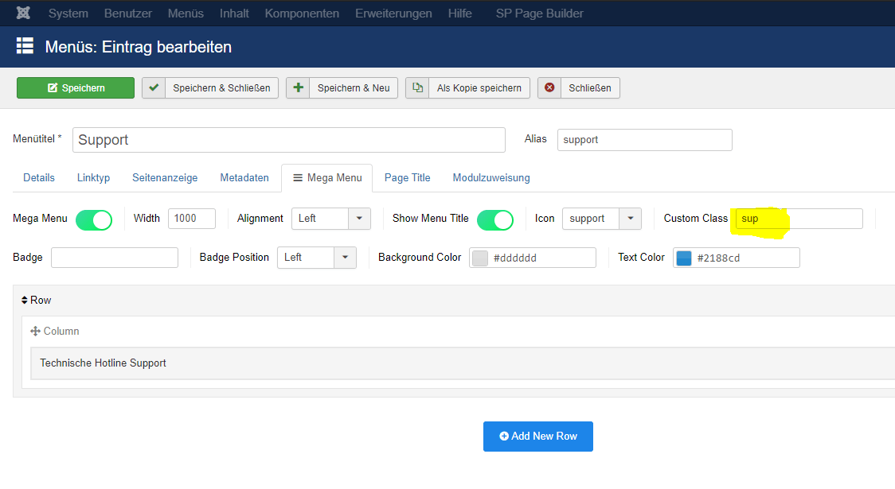Click the Column move handle icon
The width and height of the screenshot is (895, 489).
tap(35, 331)
